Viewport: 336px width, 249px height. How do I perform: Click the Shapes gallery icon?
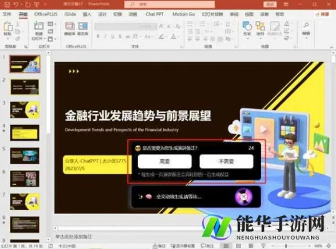(x=247, y=26)
